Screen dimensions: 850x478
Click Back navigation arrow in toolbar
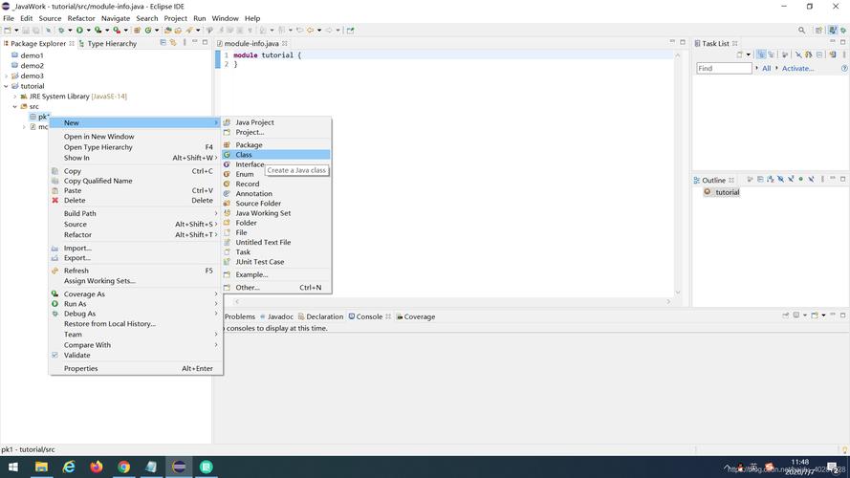click(x=311, y=31)
